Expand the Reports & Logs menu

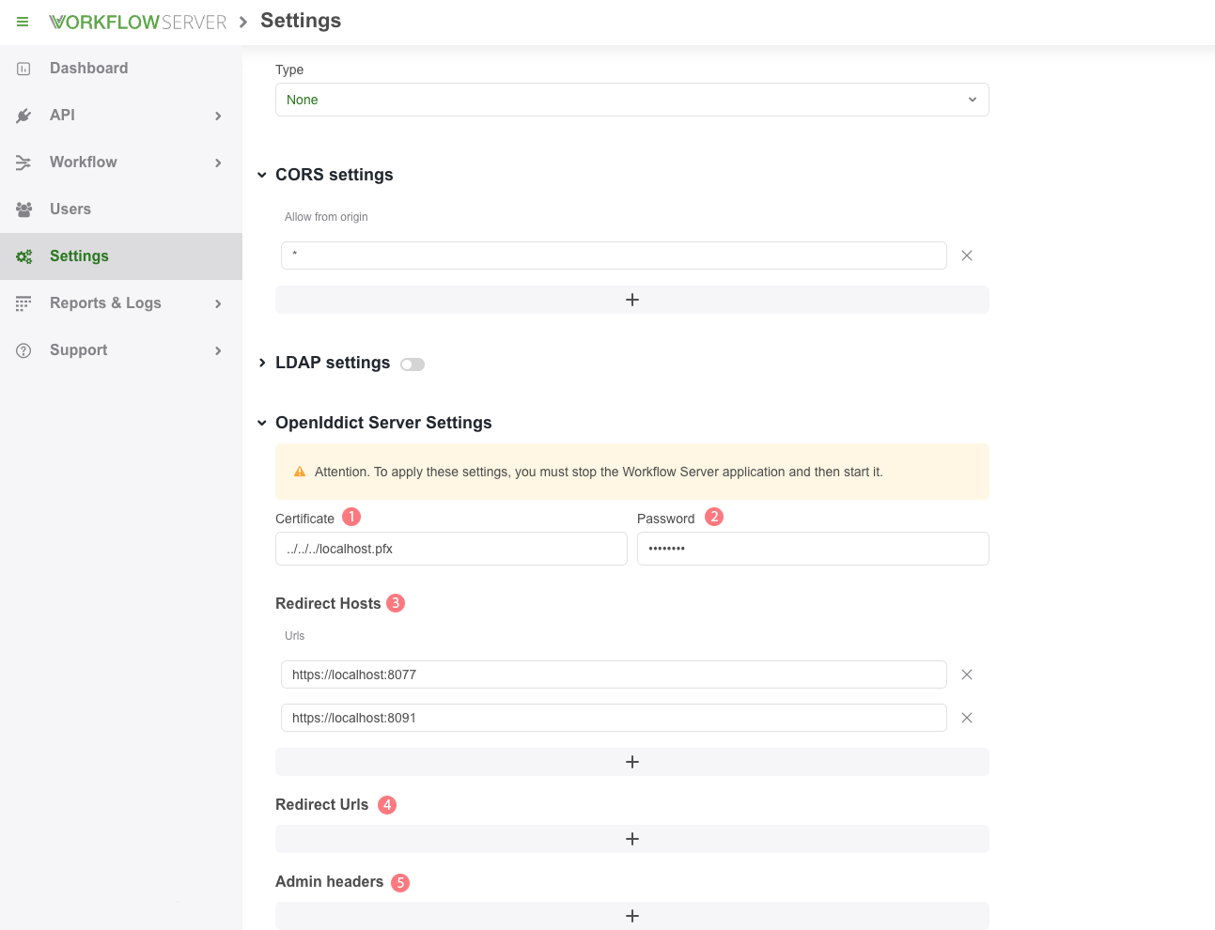click(x=105, y=303)
